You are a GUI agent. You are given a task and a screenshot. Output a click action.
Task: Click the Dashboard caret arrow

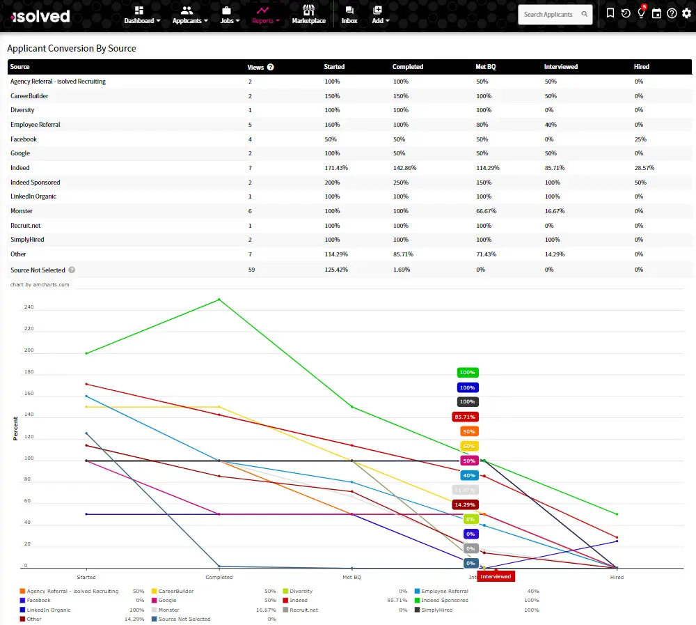coord(159,20)
